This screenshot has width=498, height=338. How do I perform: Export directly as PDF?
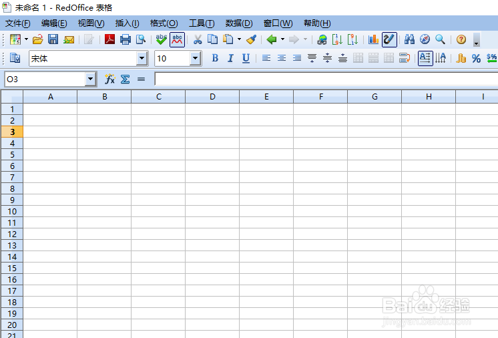[109, 39]
